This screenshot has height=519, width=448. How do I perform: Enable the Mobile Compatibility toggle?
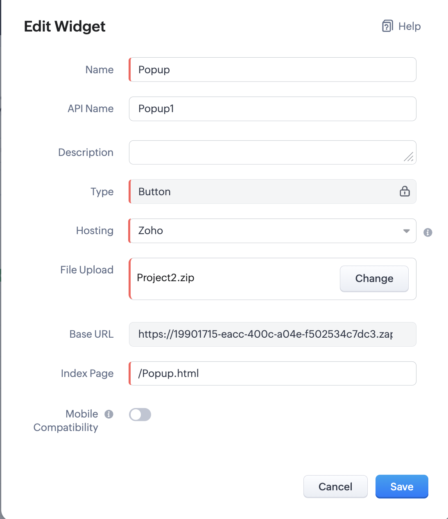(140, 415)
